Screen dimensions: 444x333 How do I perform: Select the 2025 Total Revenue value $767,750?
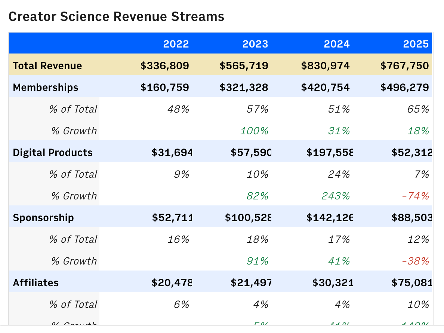[x=404, y=66]
